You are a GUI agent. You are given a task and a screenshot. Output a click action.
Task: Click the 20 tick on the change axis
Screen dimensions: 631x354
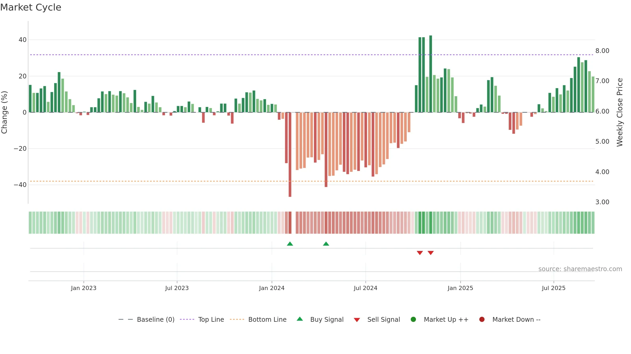(23, 76)
